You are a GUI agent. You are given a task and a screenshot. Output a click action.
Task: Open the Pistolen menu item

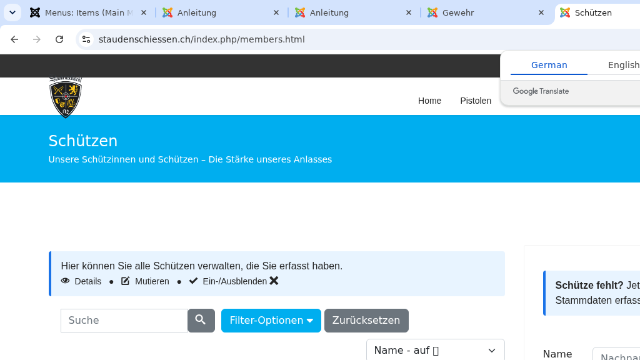point(476,101)
